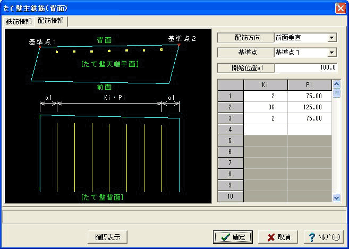Click row header 10

(x=231, y=196)
